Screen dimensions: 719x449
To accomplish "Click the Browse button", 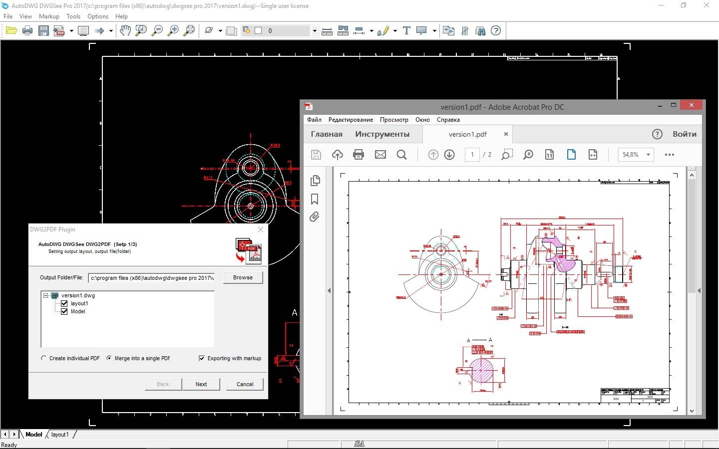I will coord(243,277).
